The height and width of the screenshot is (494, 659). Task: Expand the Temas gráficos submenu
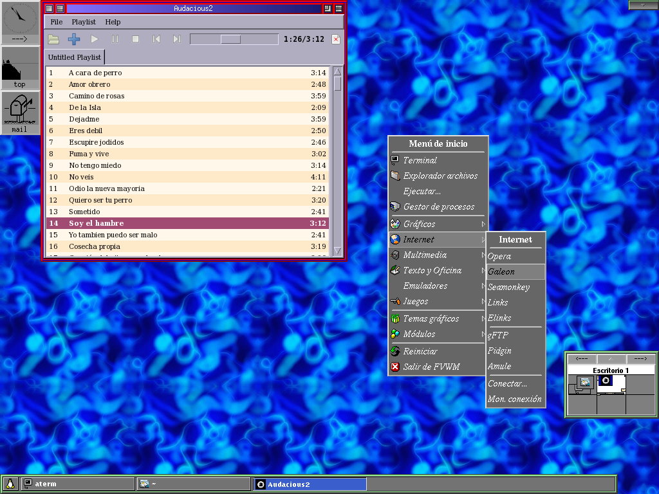pyautogui.click(x=437, y=319)
